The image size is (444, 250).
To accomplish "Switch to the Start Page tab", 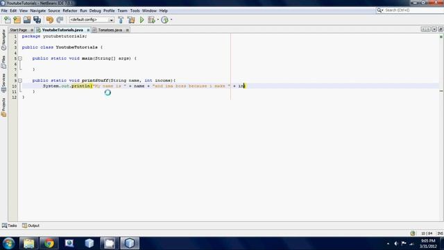I will [19, 30].
